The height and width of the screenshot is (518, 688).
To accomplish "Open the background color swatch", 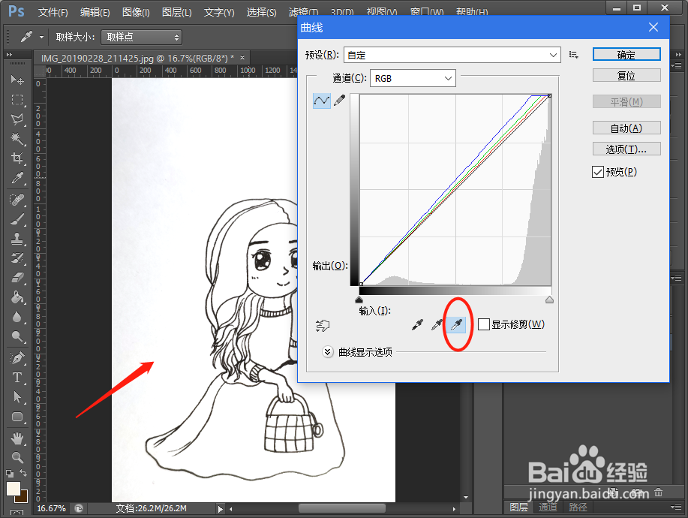I will click(x=23, y=497).
